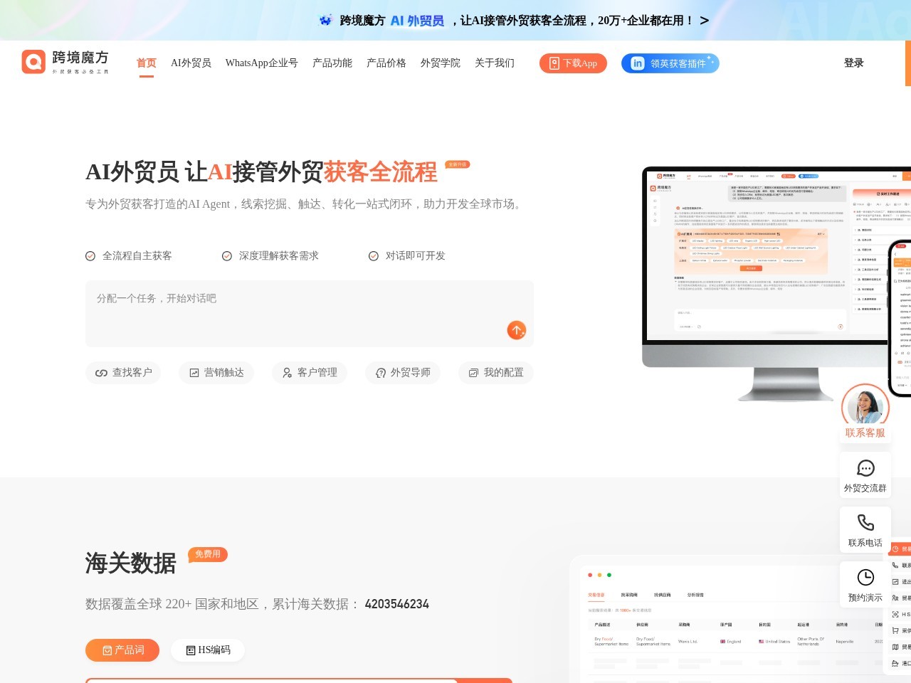Open 我的配置 settings chip
This screenshot has height=683, width=911.
495,372
